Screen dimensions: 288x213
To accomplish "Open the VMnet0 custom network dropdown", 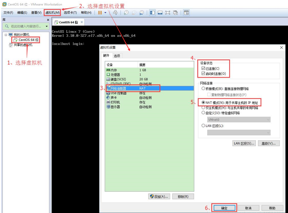I will coord(239,120).
